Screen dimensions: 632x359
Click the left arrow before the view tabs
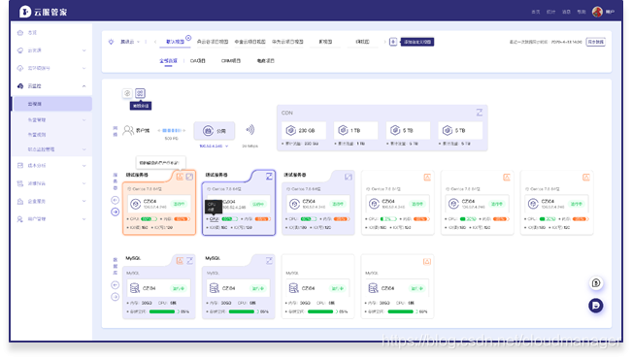coord(155,42)
